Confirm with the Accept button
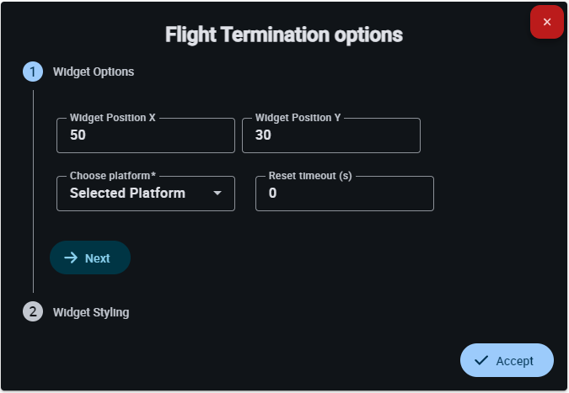The image size is (569, 393). pos(507,360)
